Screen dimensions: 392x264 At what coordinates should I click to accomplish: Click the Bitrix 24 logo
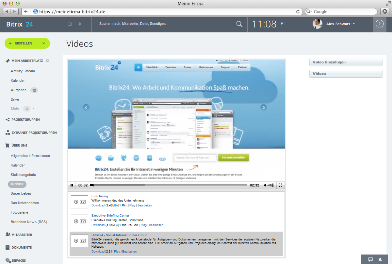(x=20, y=24)
